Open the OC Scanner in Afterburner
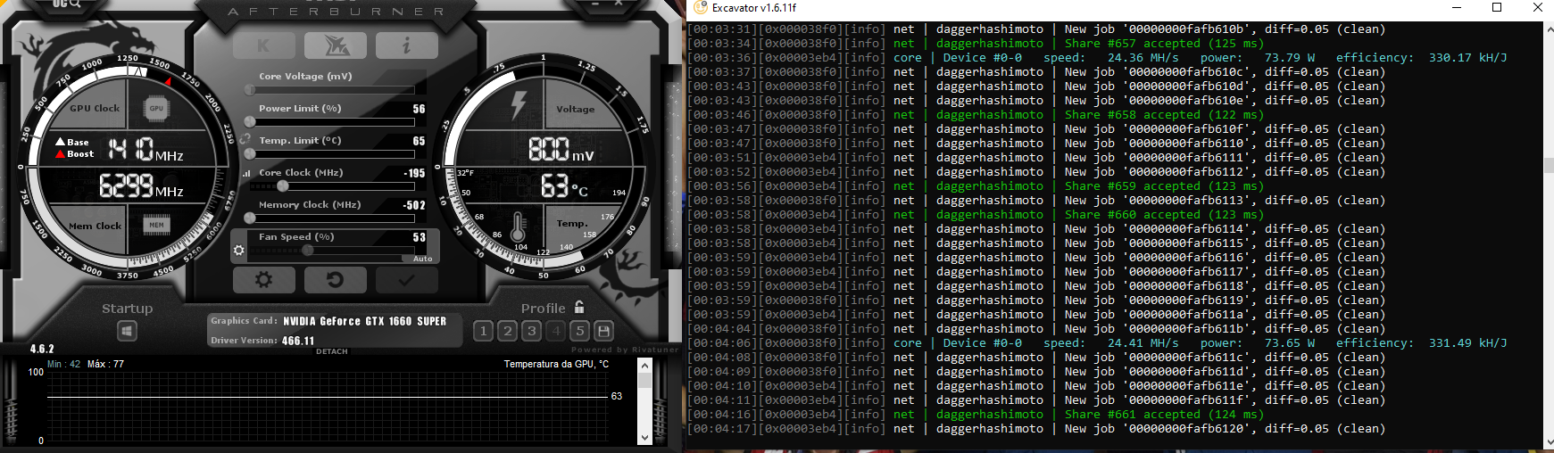Screen dimensions: 1554x453 pyautogui.click(x=67, y=4)
